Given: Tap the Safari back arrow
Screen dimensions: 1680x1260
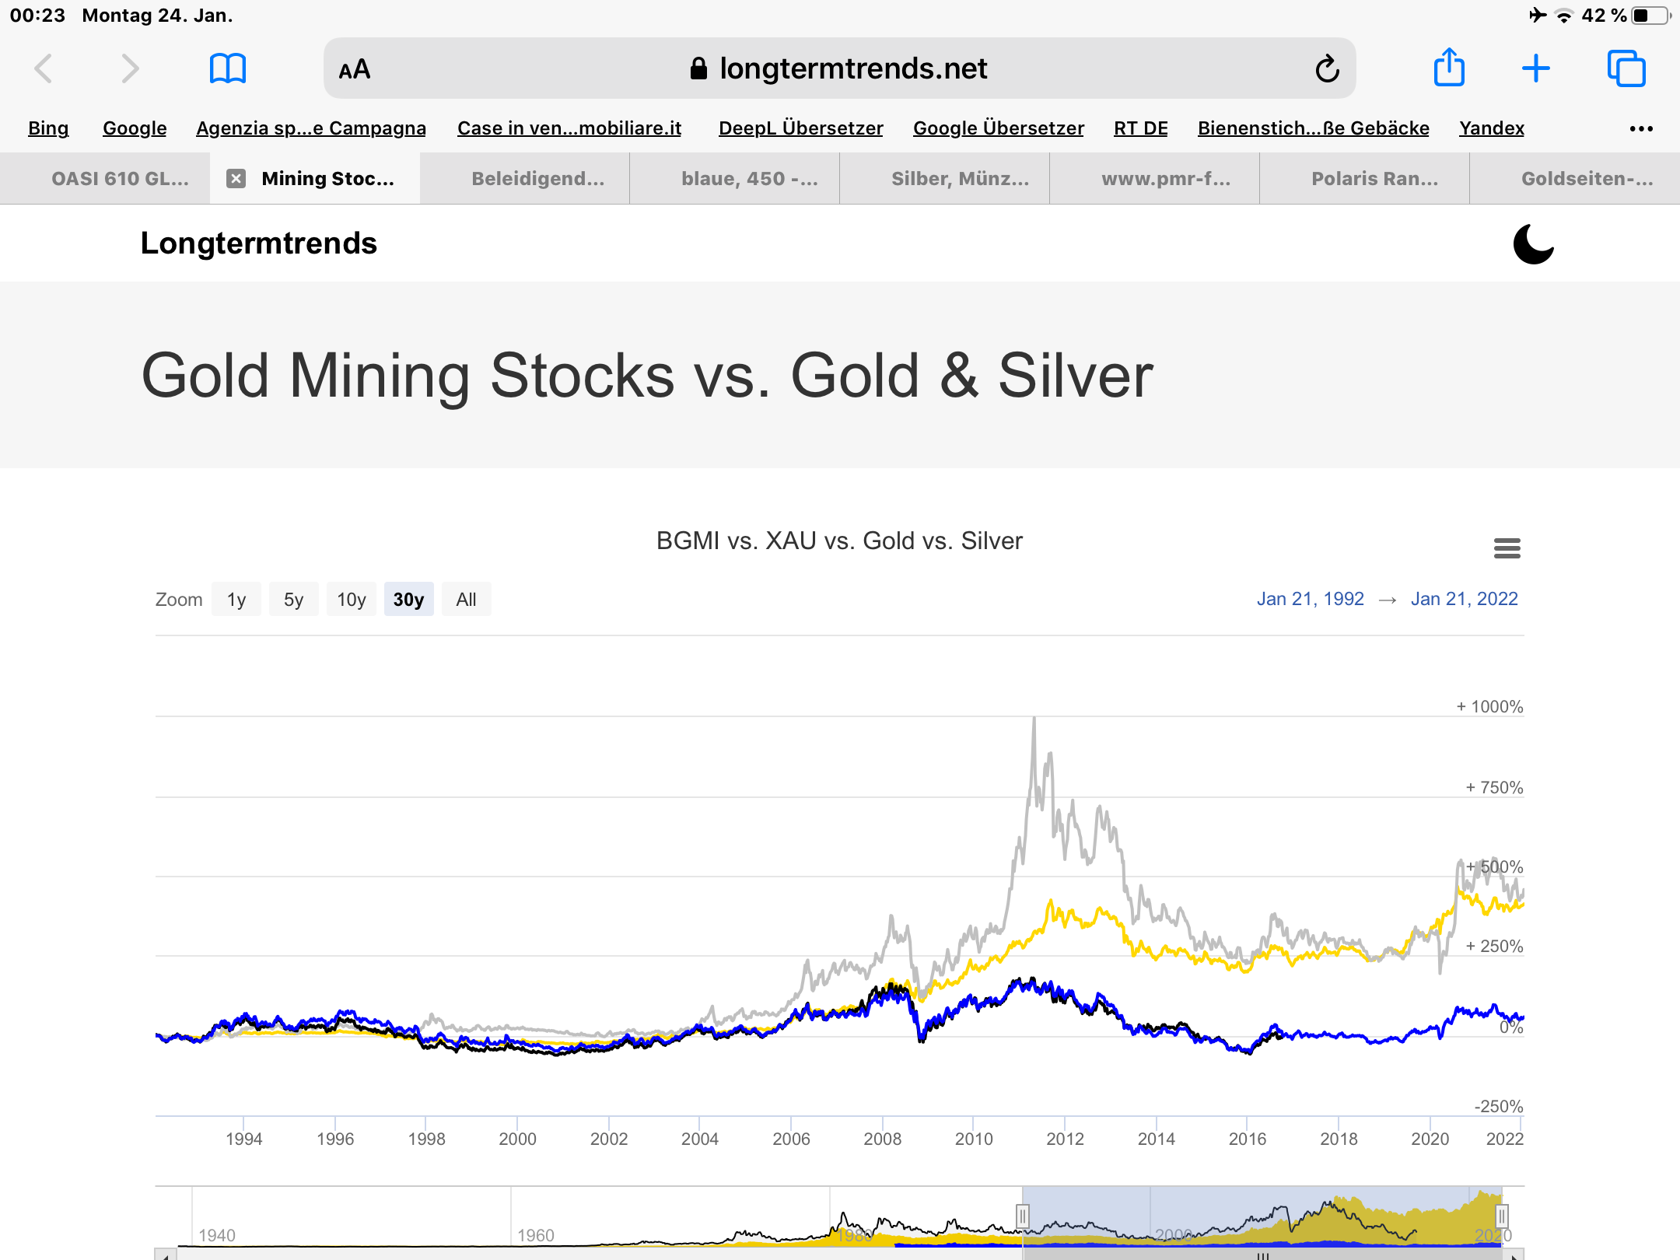Looking at the screenshot, I should coord(44,68).
